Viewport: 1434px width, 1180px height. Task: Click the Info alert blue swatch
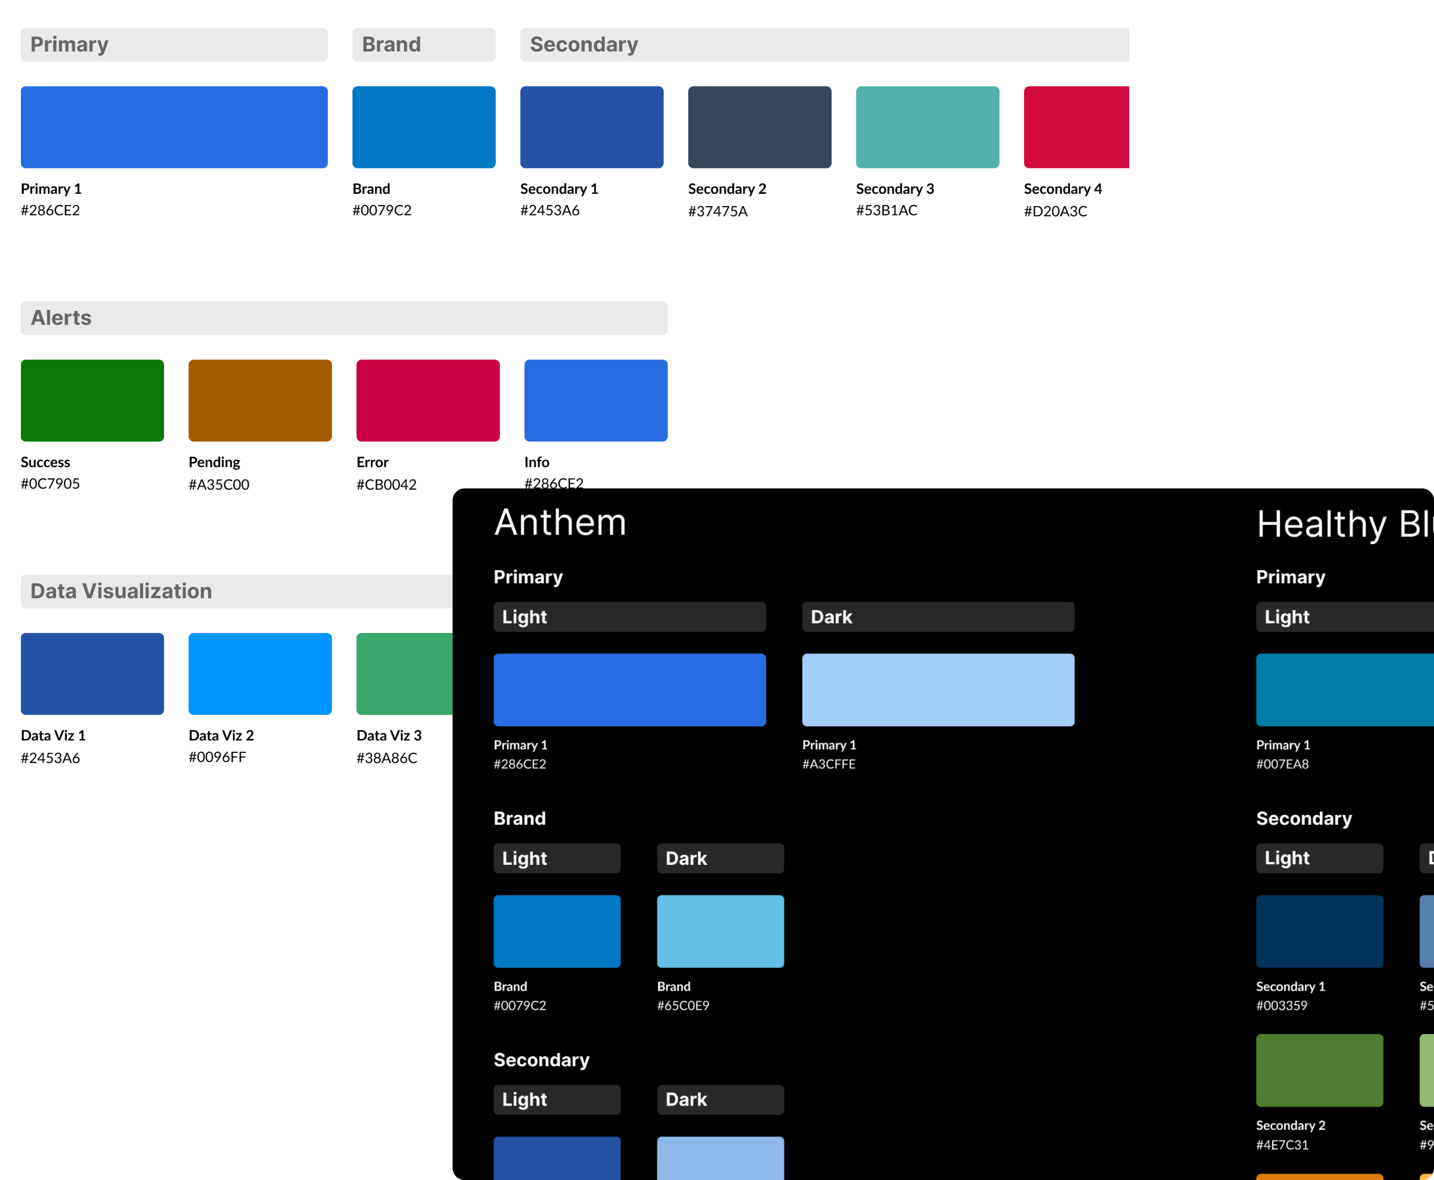pos(595,400)
